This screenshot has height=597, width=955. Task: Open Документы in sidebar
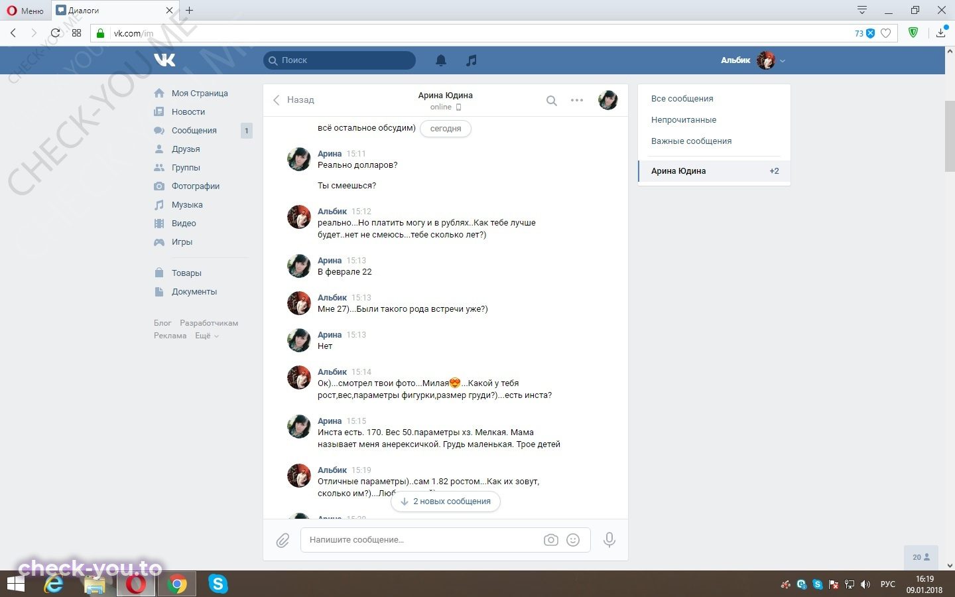tap(194, 292)
